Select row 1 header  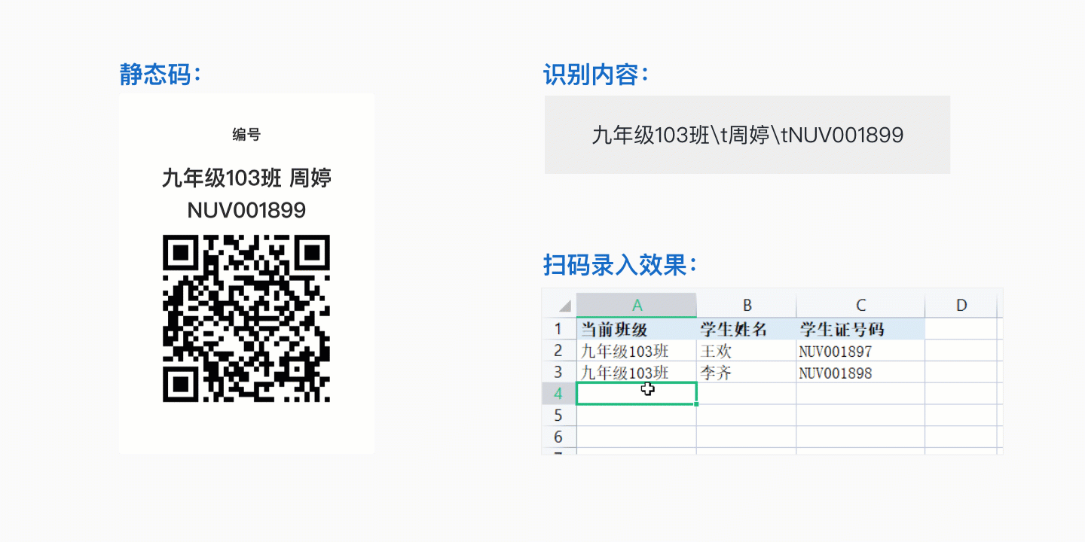click(x=558, y=329)
